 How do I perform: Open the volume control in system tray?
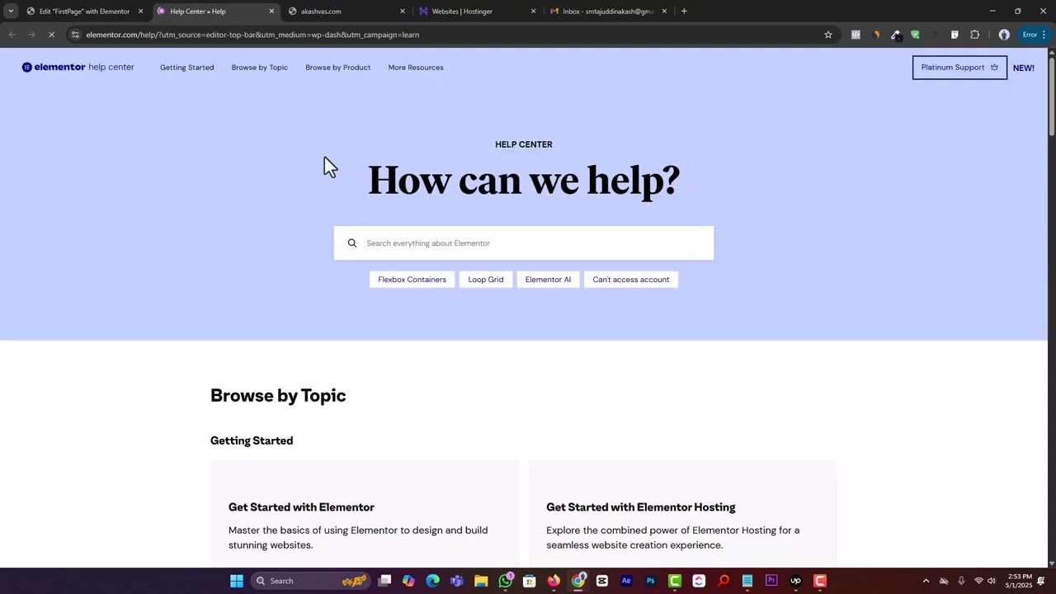click(x=992, y=581)
